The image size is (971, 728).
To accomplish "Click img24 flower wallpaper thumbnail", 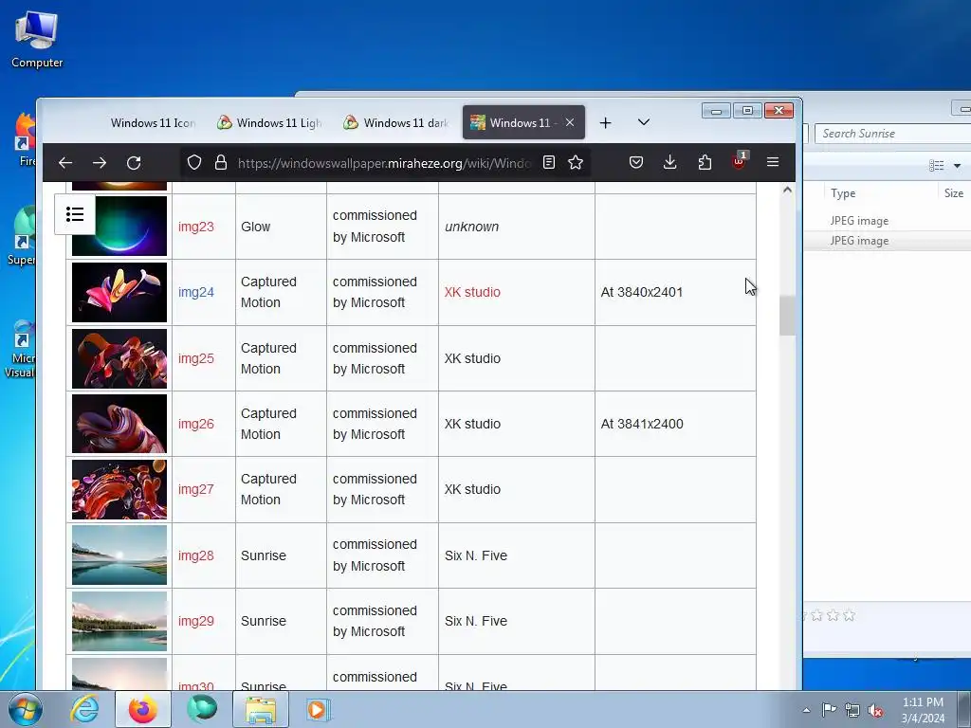I will (119, 292).
